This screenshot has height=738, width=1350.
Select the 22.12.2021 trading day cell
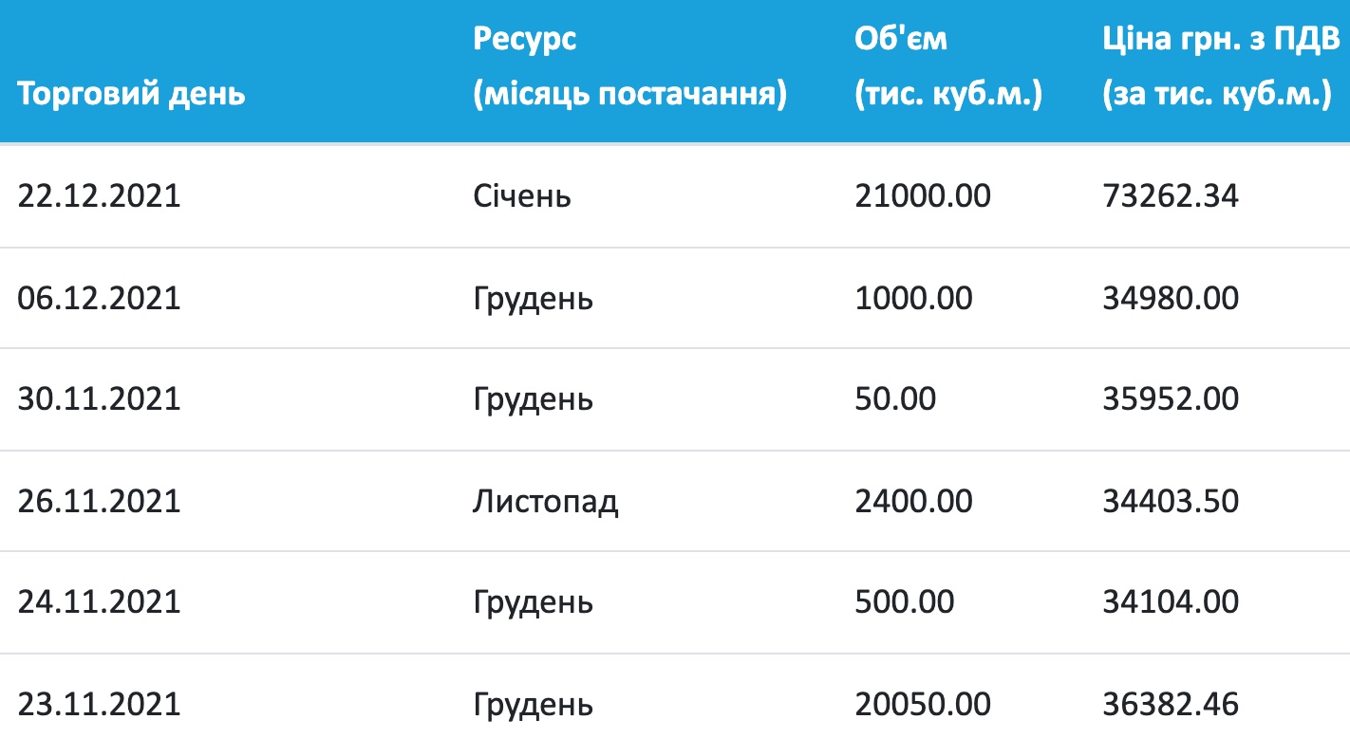[99, 196]
